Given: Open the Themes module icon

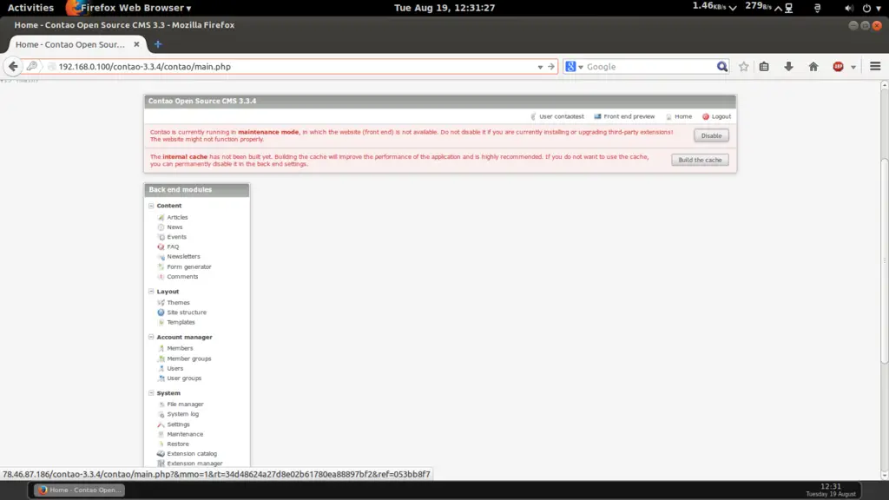Looking at the screenshot, I should pyautogui.click(x=161, y=303).
